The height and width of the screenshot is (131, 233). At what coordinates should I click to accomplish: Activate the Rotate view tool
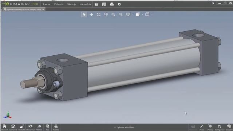(x=99, y=15)
